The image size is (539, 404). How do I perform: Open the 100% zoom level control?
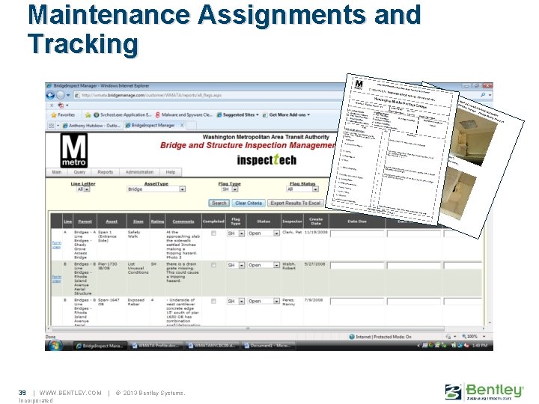click(x=474, y=337)
